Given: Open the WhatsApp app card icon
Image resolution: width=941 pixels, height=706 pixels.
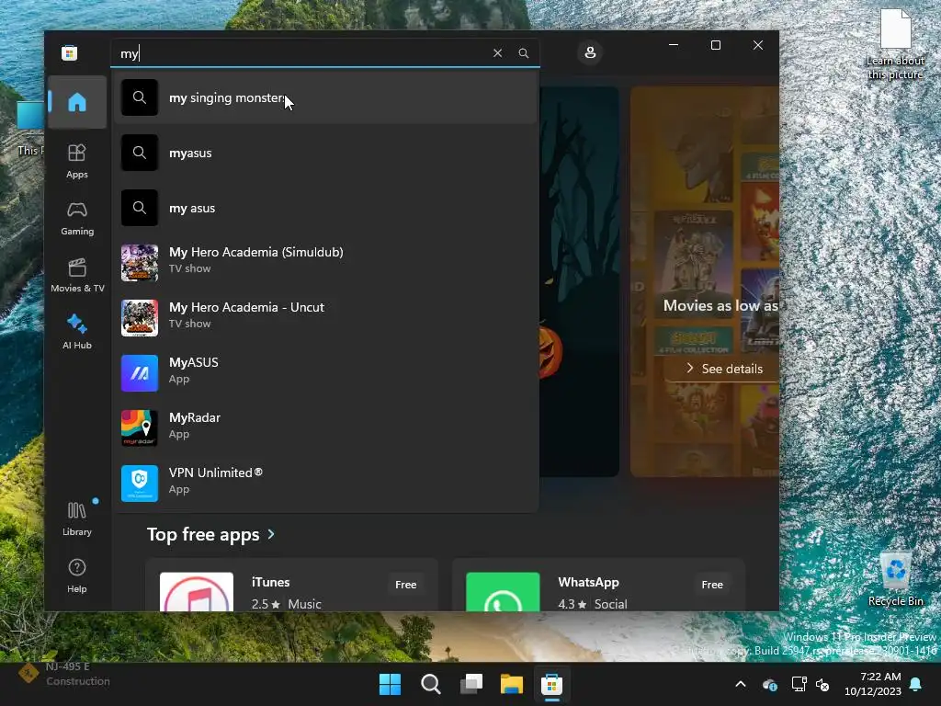Looking at the screenshot, I should click(503, 592).
